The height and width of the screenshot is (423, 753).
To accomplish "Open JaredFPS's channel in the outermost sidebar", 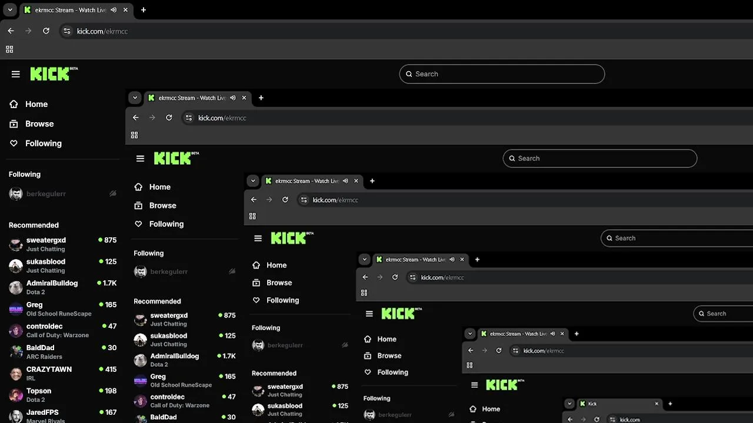I will click(x=62, y=416).
